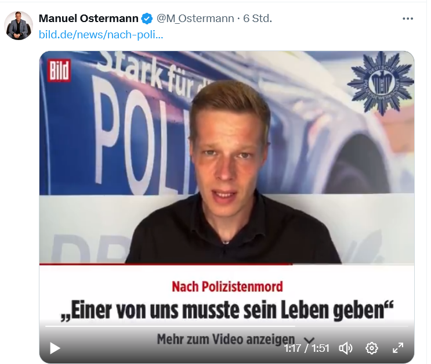The height and width of the screenshot is (364, 431).
Task: Click the red Bild logo in the video
Action: tap(59, 70)
